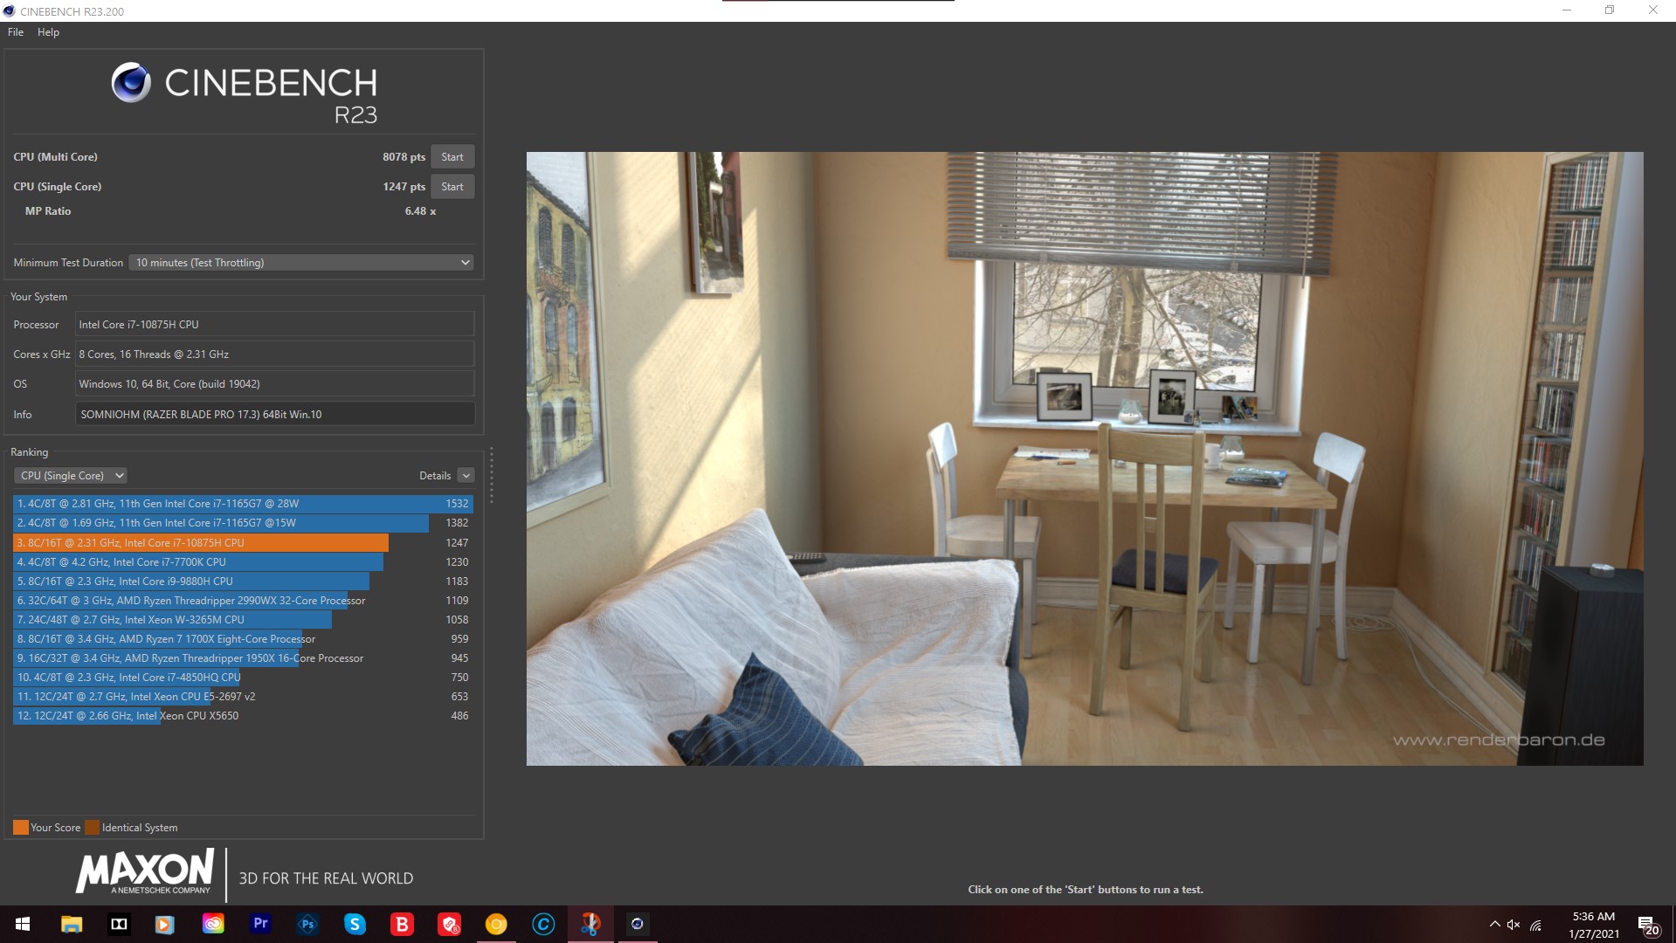This screenshot has height=943, width=1676.
Task: Select the Threadripper 1950X ranking row
Action: pyautogui.click(x=243, y=658)
